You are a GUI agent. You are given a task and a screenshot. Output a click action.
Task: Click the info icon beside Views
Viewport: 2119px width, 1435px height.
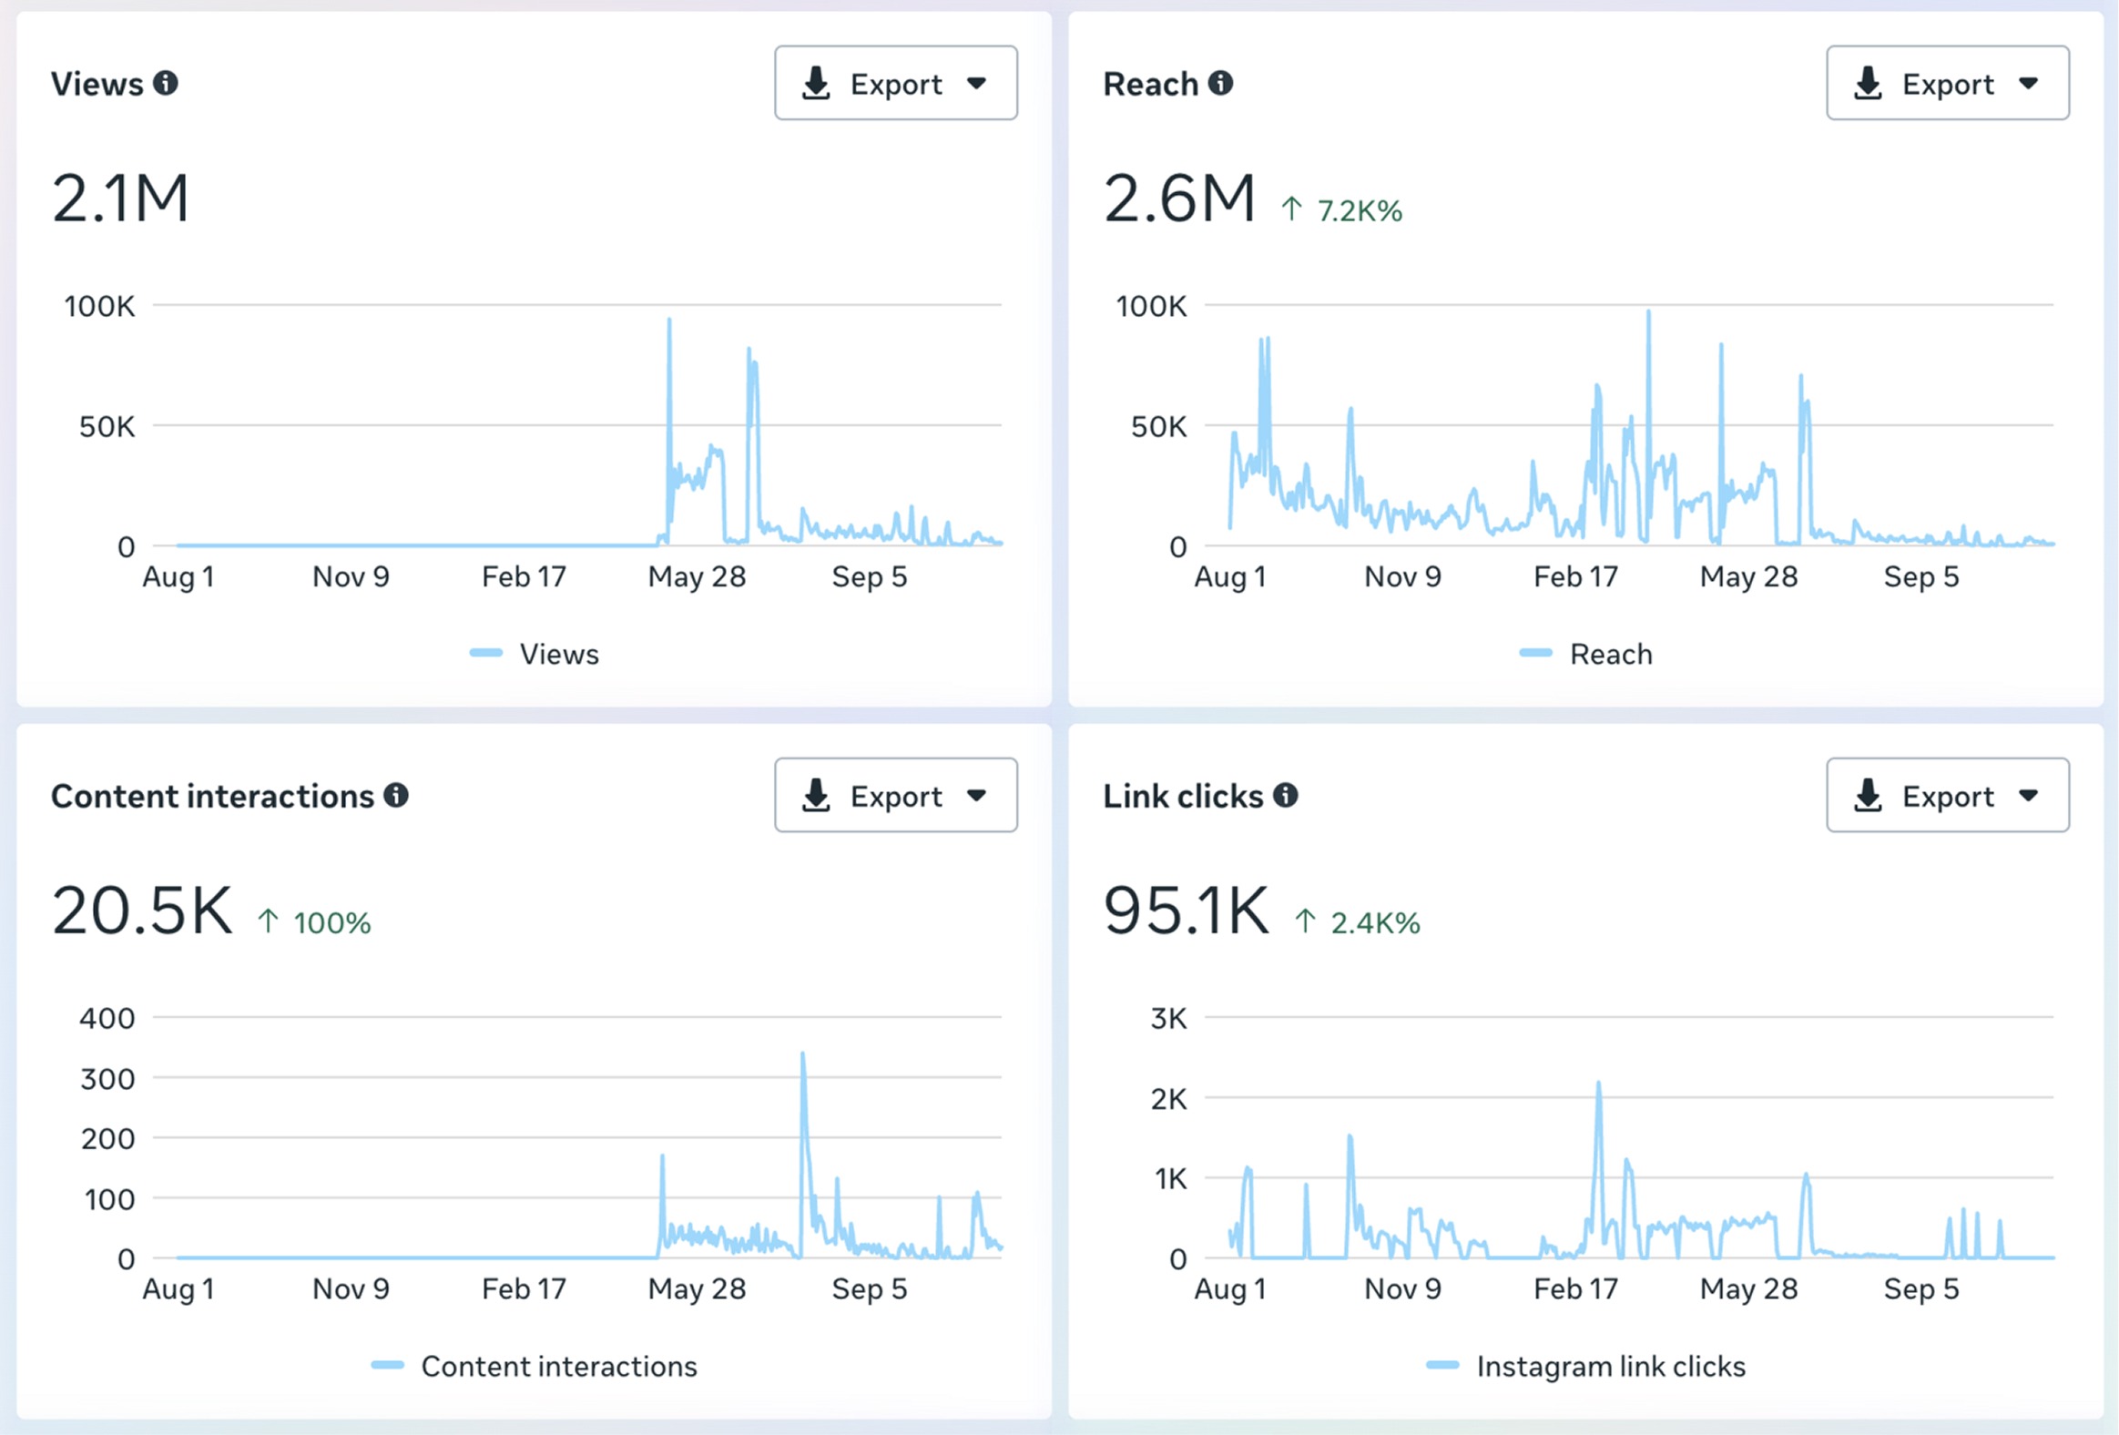[x=165, y=83]
